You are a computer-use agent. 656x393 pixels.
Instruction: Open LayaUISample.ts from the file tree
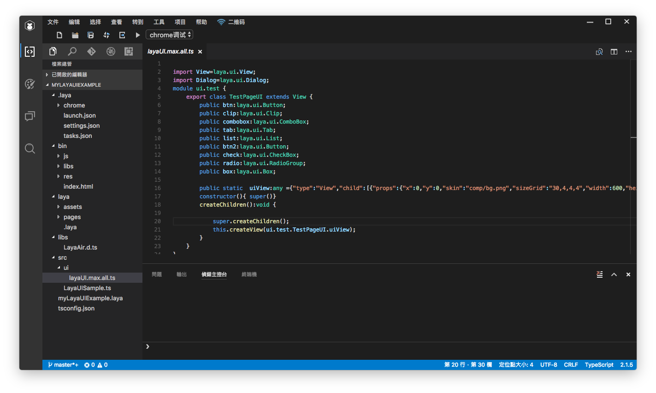pyautogui.click(x=87, y=288)
